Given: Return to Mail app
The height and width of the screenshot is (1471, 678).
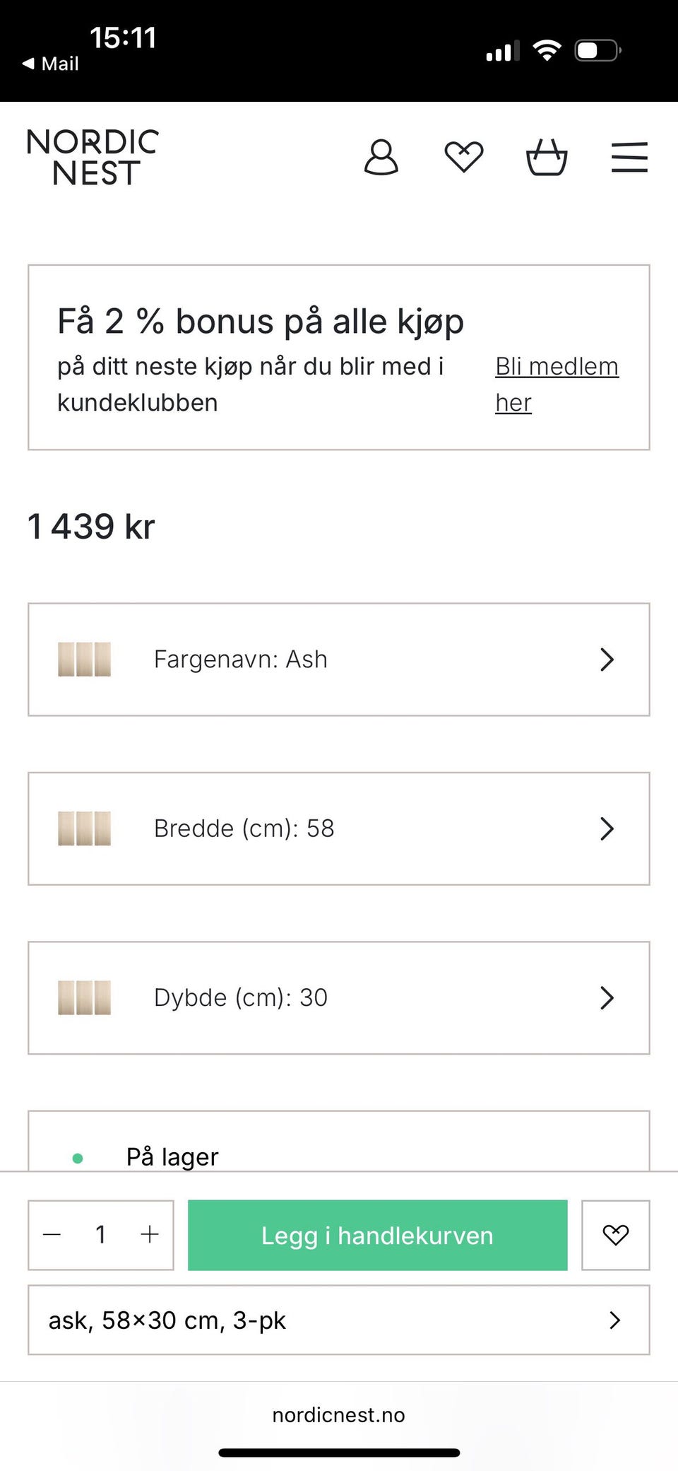Looking at the screenshot, I should 51,64.
